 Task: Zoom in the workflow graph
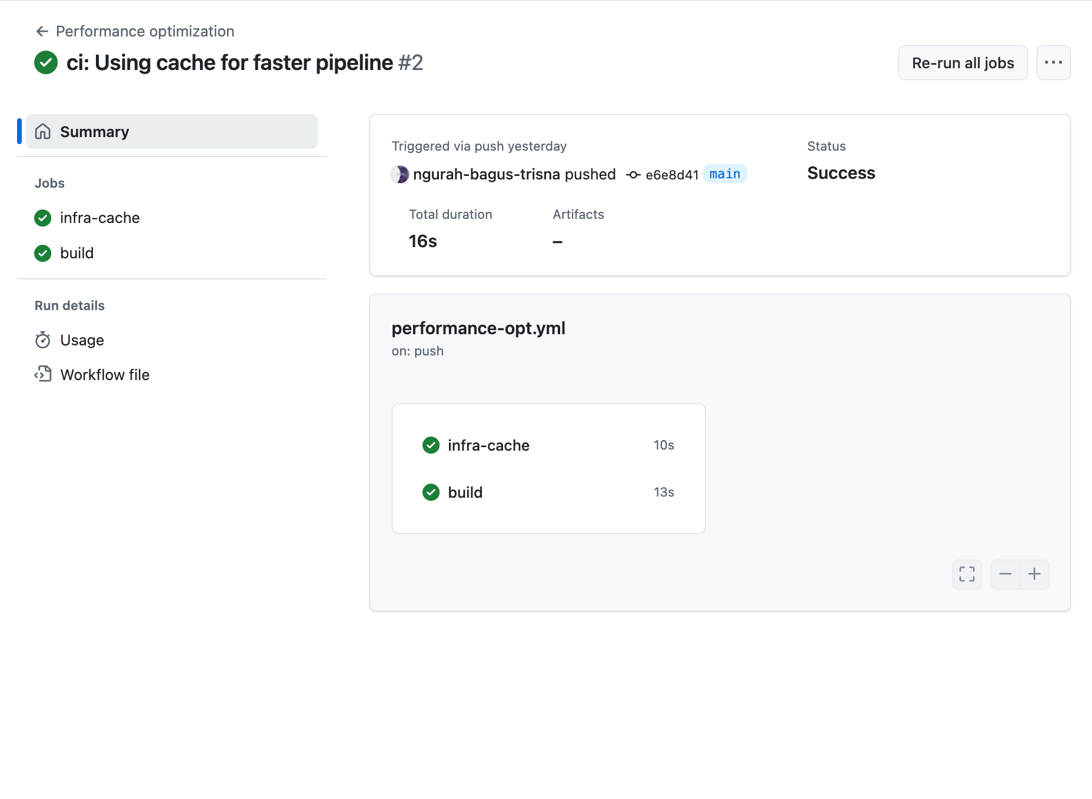point(1034,574)
